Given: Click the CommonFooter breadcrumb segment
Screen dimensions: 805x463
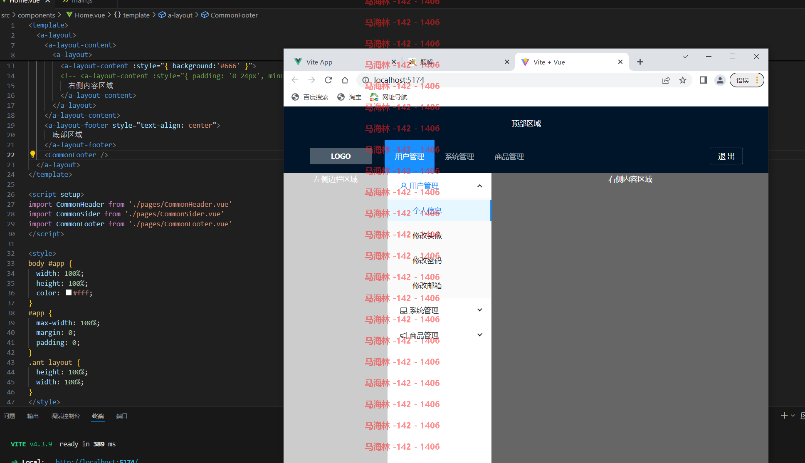Looking at the screenshot, I should [230, 15].
